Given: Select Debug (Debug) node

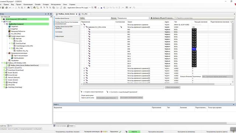Looking at the screenshot, I should pyautogui.click(x=13, y=82).
